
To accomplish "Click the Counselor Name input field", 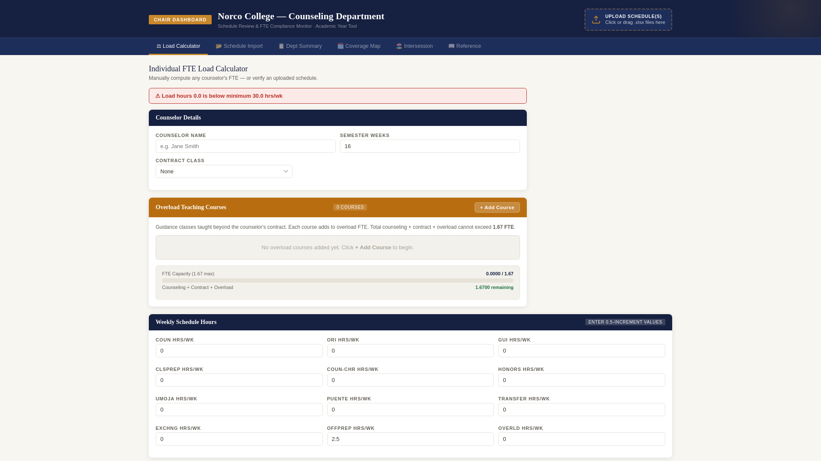I will 245,146.
